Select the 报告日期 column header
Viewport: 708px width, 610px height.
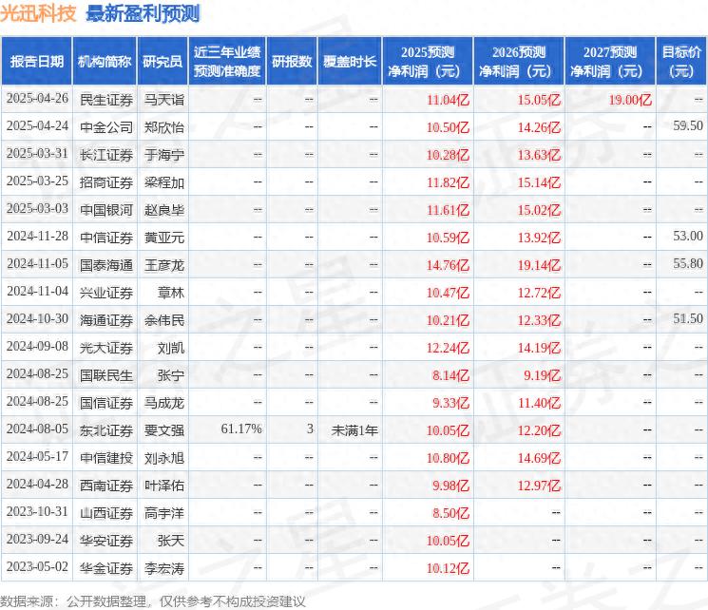click(36, 61)
